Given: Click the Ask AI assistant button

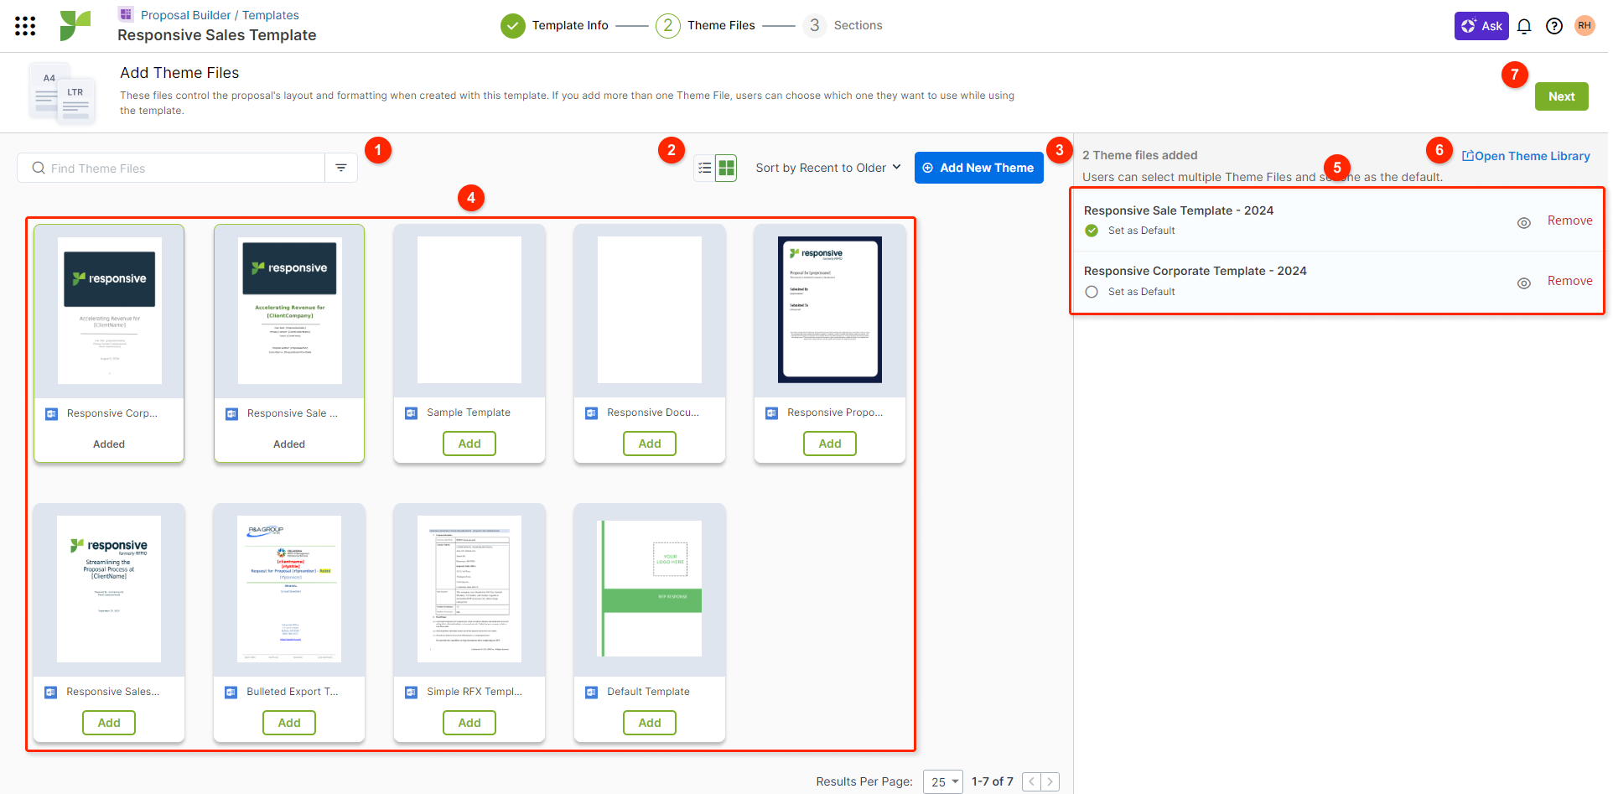Looking at the screenshot, I should 1481,26.
